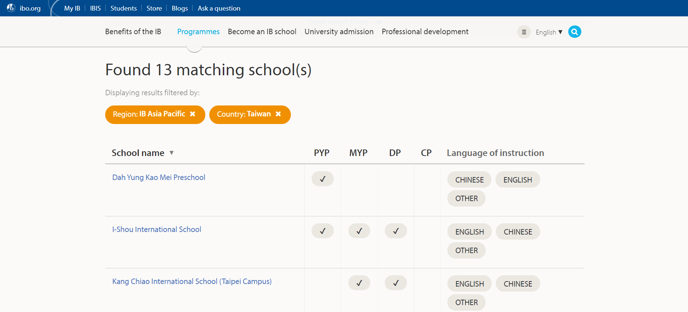The width and height of the screenshot is (688, 312).
Task: Click DP checkmark for I-Shou International School
Action: (x=396, y=231)
